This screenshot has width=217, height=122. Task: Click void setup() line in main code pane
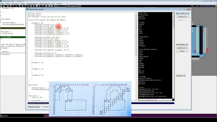click(x=5, y=19)
